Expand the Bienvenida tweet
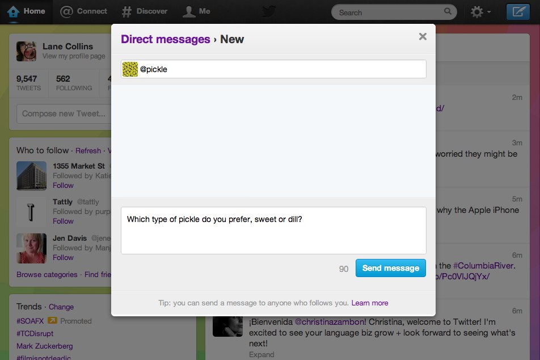This screenshot has height=360, width=540. (261, 354)
